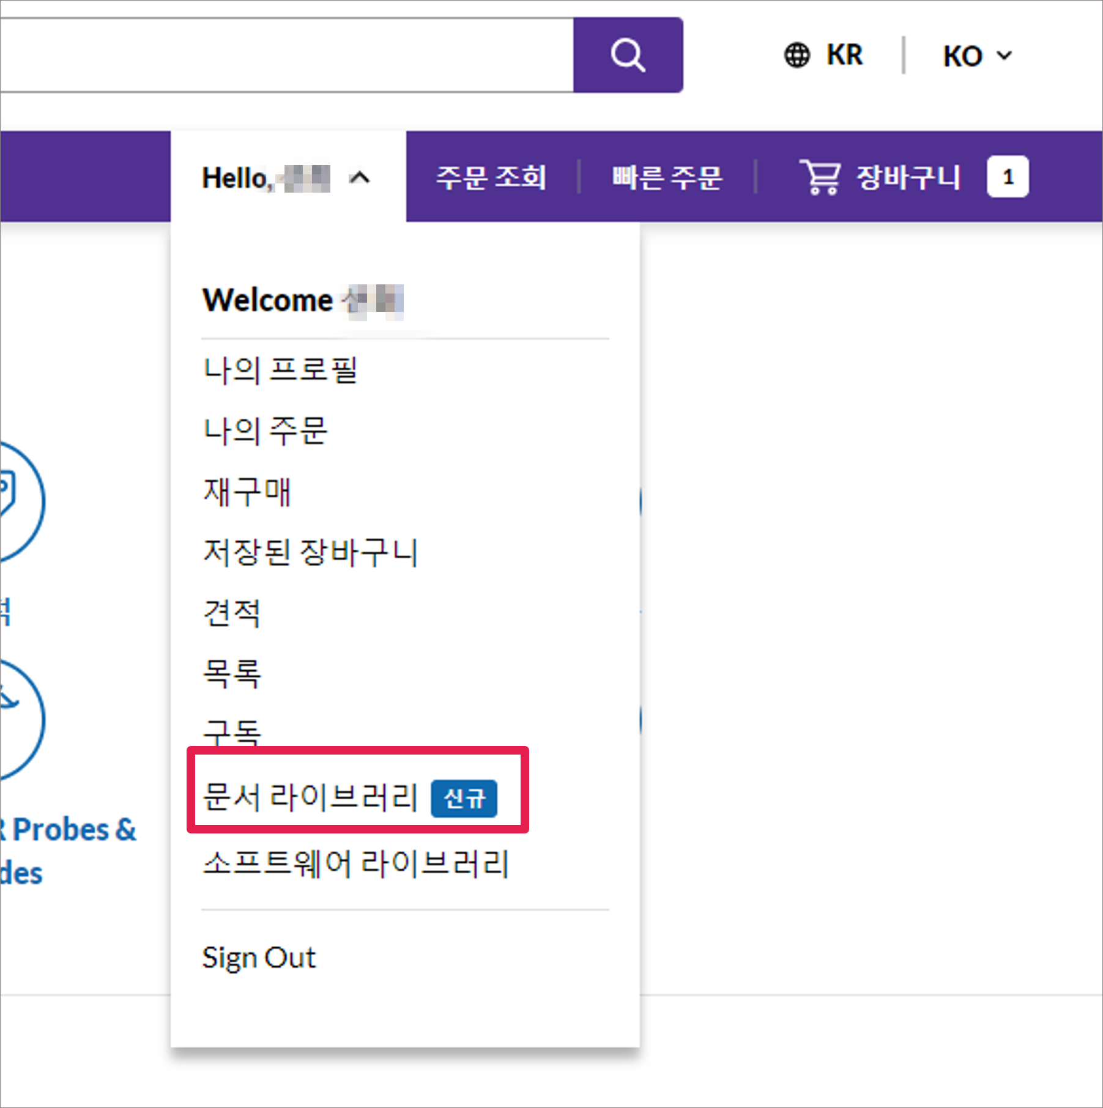
Task: Choose 재구매 in the dropdown
Action: coord(247,492)
